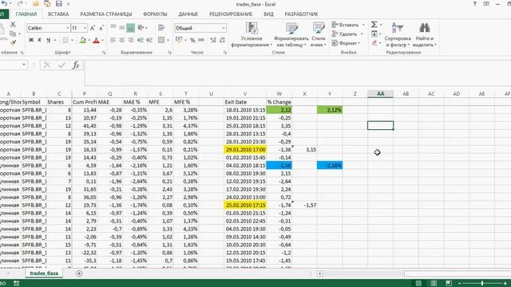Open the РАЗРАБОТЧИК ribbon tab
Screen dimensions: 511x287
[302, 14]
